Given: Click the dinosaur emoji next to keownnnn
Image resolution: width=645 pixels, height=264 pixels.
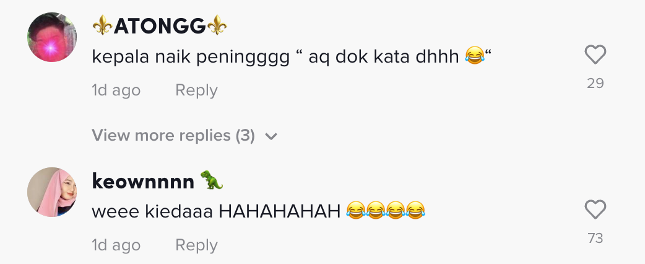Looking at the screenshot, I should coord(212,180).
